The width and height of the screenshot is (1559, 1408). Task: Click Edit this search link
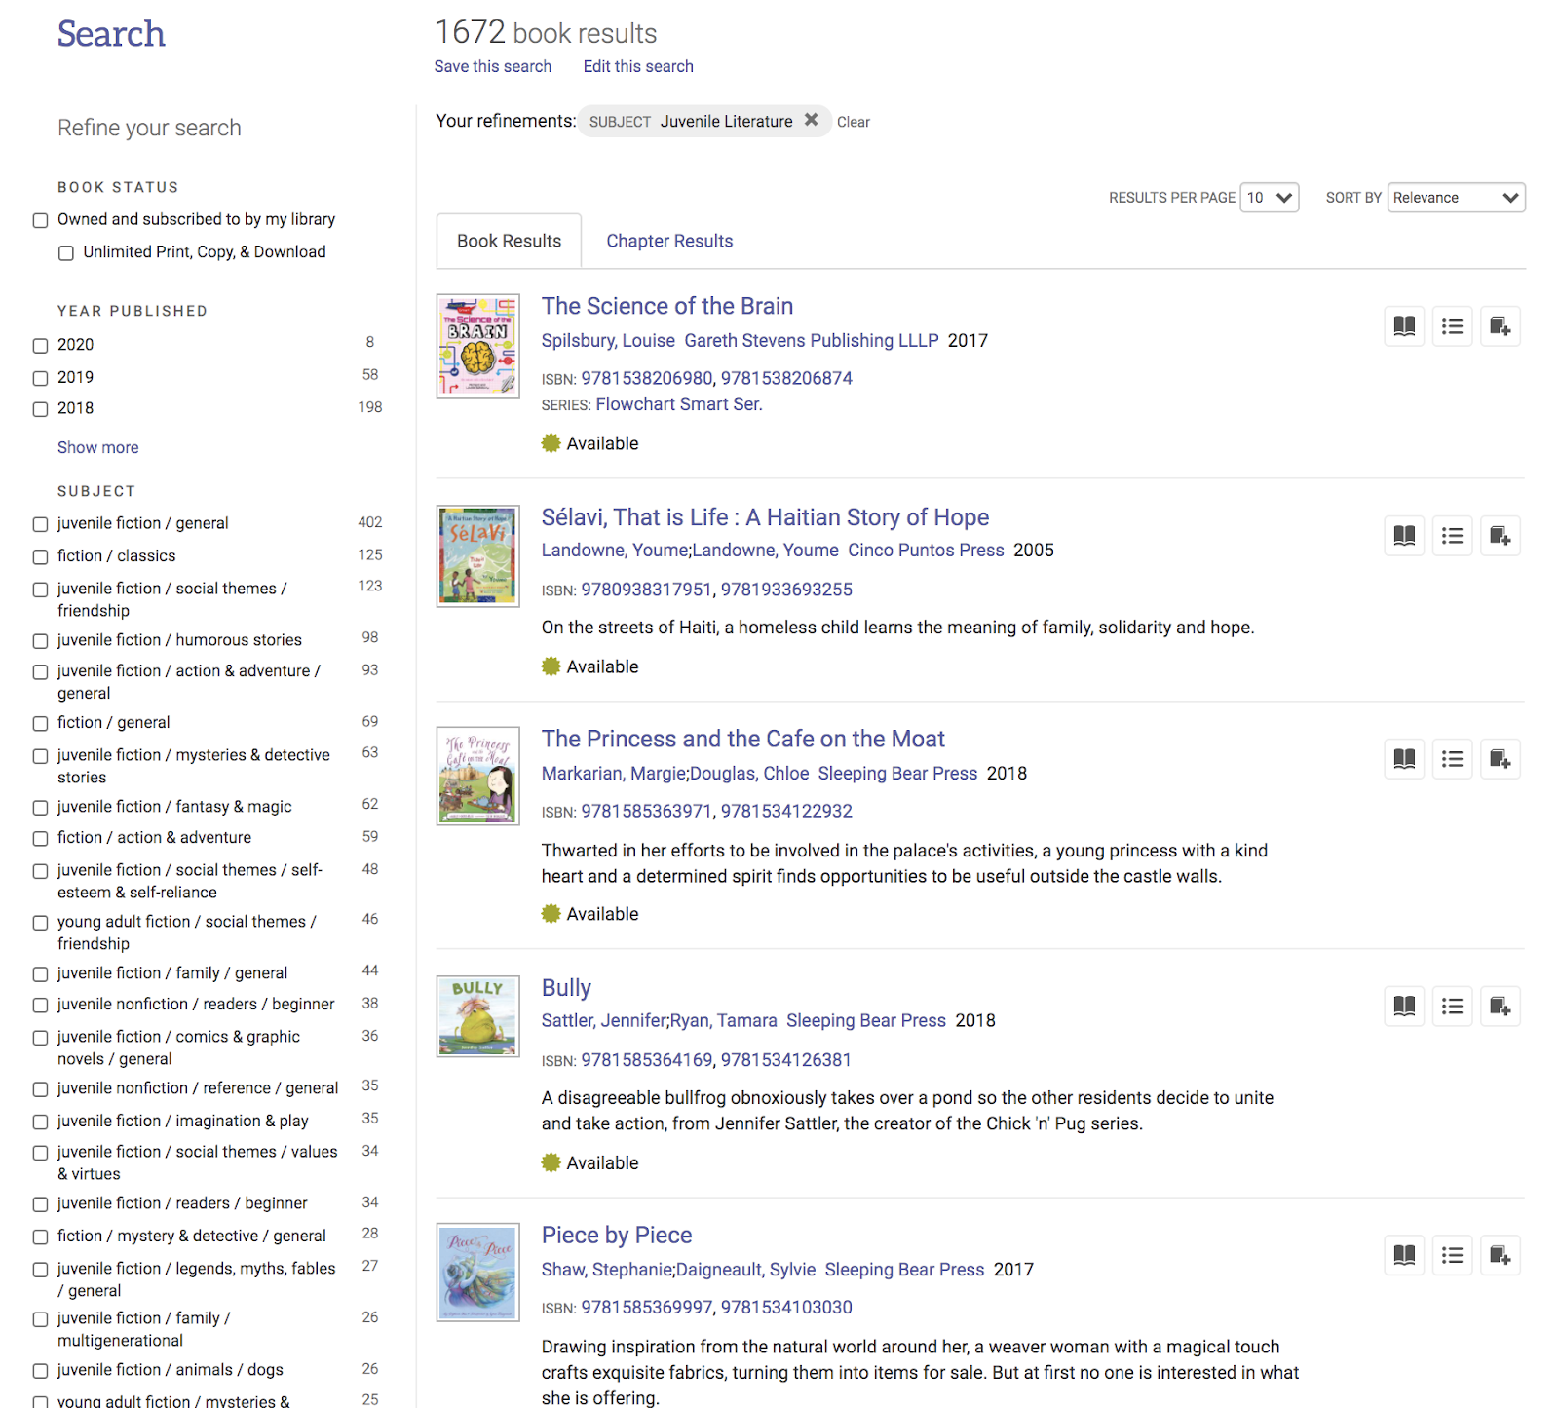tap(638, 66)
